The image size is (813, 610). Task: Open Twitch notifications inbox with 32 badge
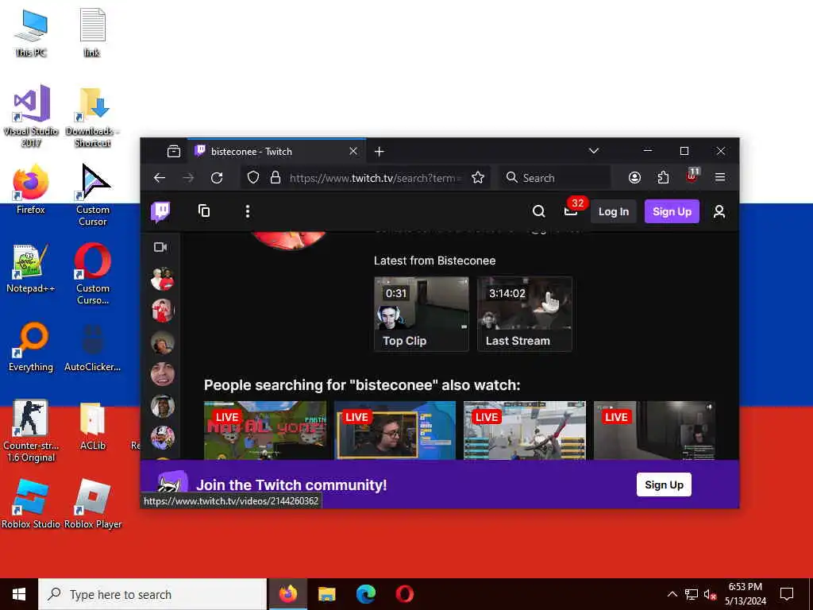click(x=572, y=210)
